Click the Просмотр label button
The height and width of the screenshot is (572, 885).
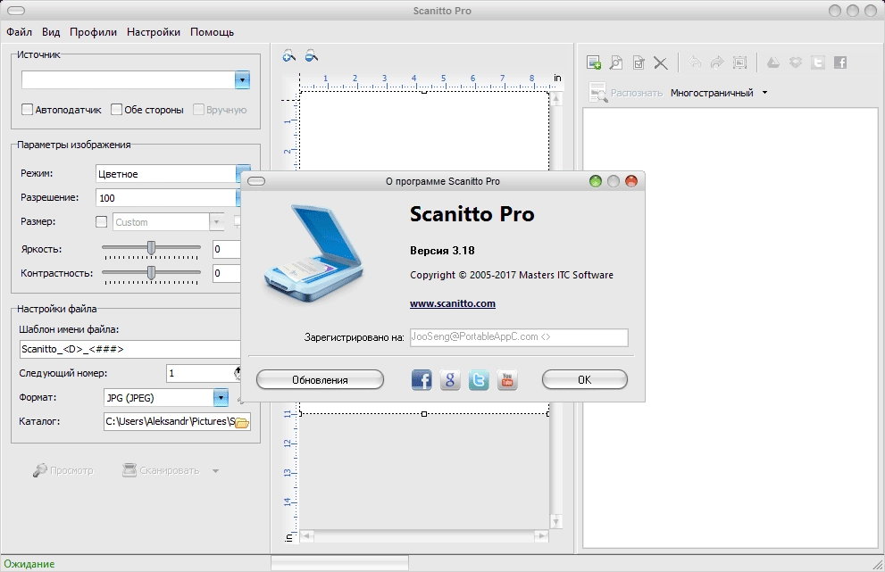(x=71, y=470)
